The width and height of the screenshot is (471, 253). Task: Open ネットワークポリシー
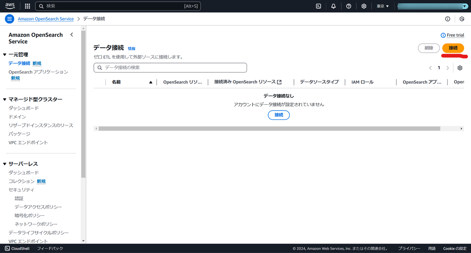click(36, 224)
